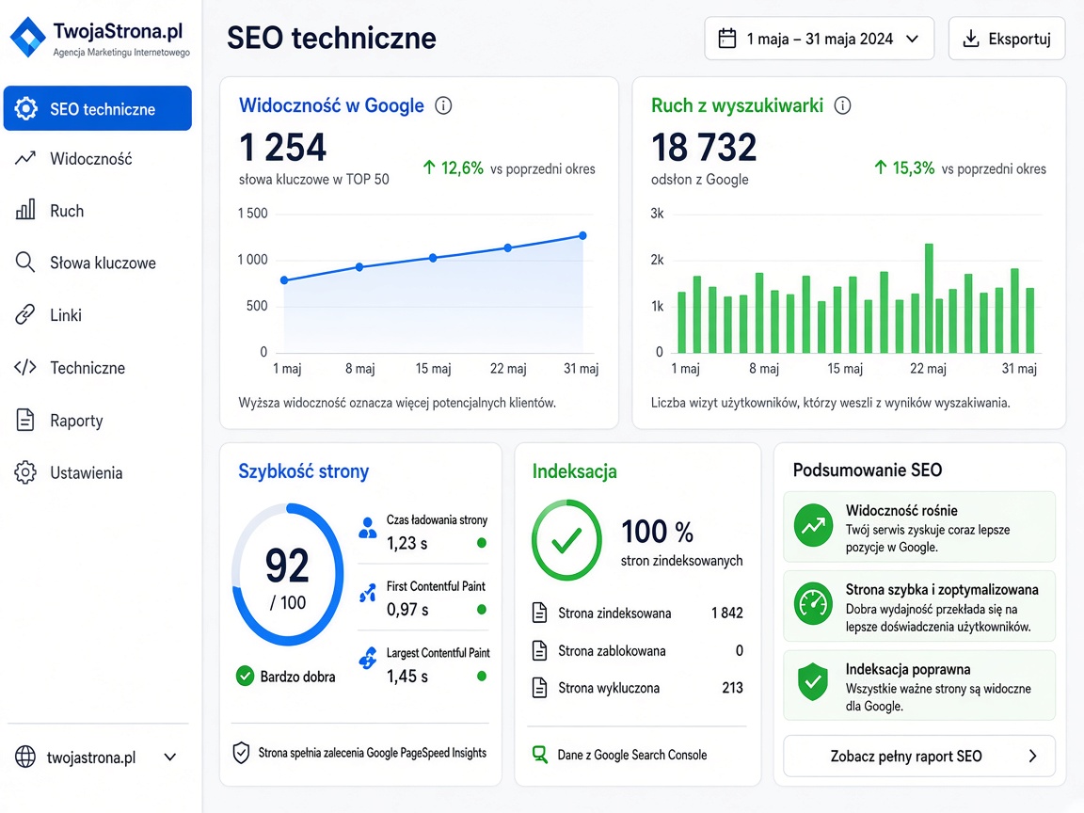This screenshot has width=1084, height=813.
Task: Navigate to Linki in the sidebar
Action: coord(98,315)
